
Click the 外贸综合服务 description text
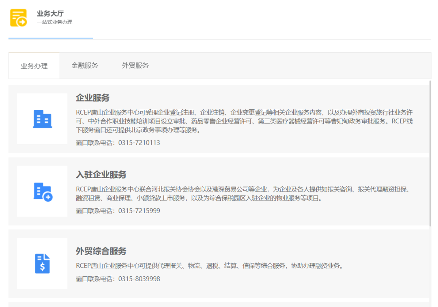pyautogui.click(x=210, y=266)
